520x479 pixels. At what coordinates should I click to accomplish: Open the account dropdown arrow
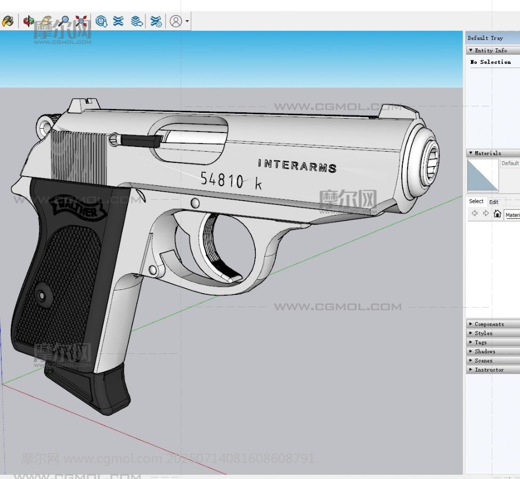(187, 21)
